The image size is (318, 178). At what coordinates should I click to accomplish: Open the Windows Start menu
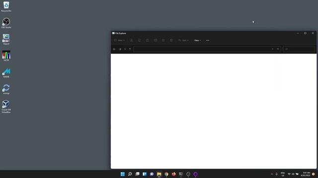point(123,174)
